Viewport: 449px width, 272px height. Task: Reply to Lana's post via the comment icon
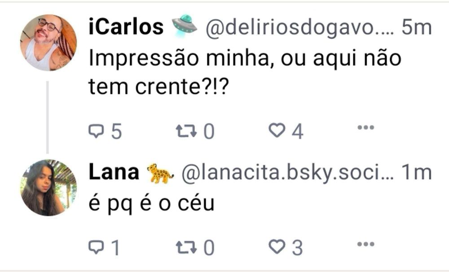[x=96, y=247]
